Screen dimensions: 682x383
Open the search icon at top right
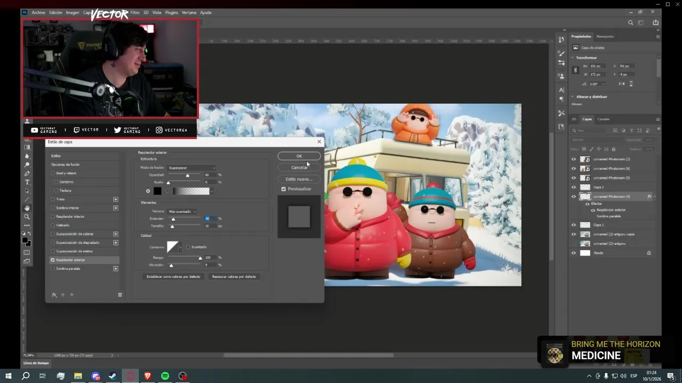[x=630, y=23]
